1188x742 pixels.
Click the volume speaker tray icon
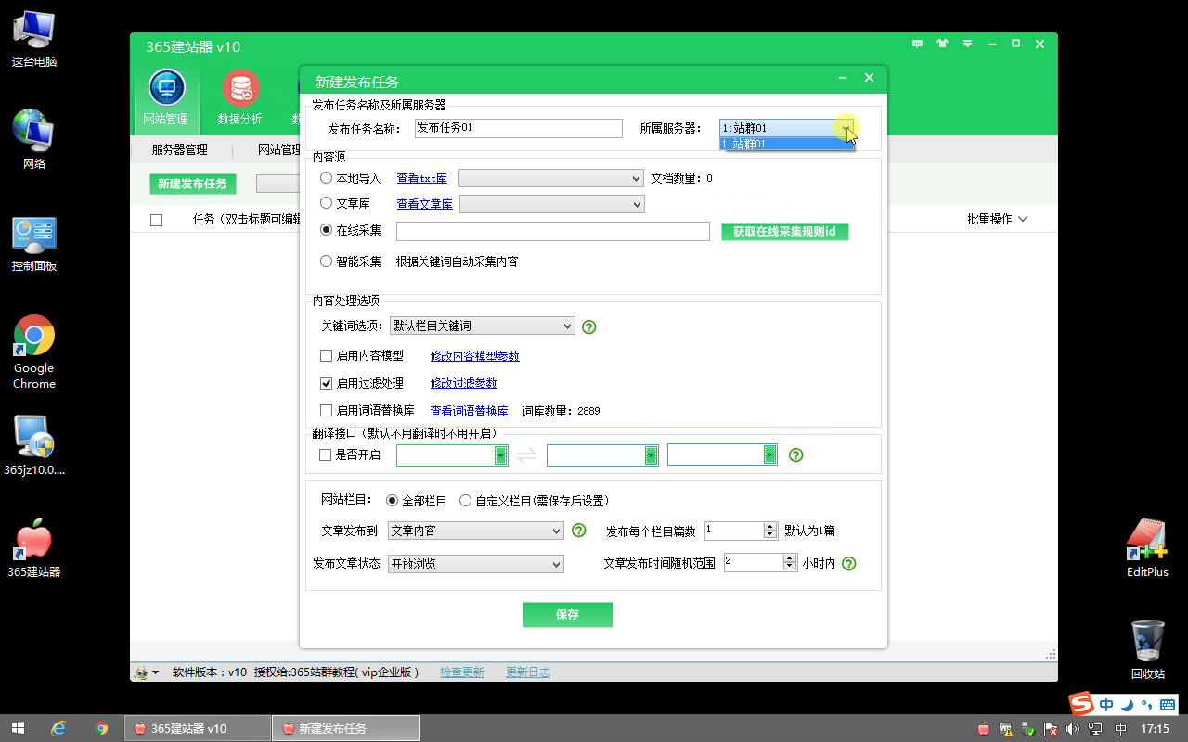(1072, 728)
